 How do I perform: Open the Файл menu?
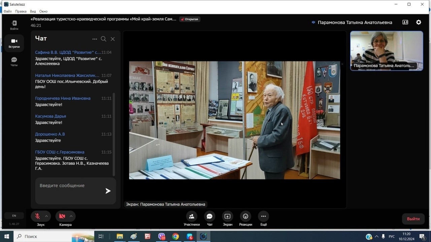point(7,11)
